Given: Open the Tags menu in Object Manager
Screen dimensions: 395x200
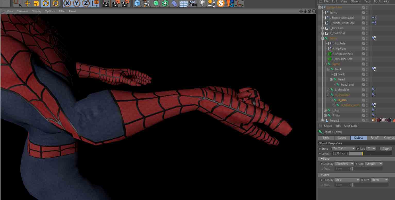Looking at the screenshot, I should click(367, 2).
